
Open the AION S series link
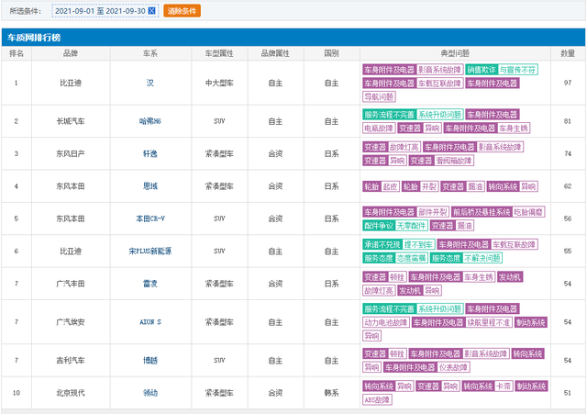pyautogui.click(x=150, y=322)
